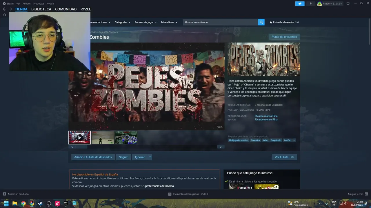Screen dimensions: 371x208
Task: Click the Buscar en la tienda field
Action: click(x=220, y=22)
